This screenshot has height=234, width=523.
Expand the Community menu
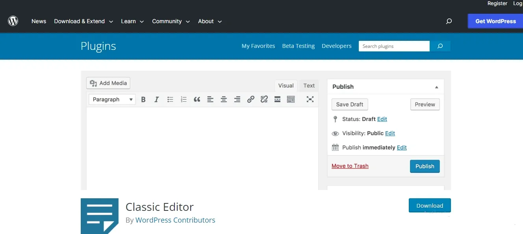171,21
